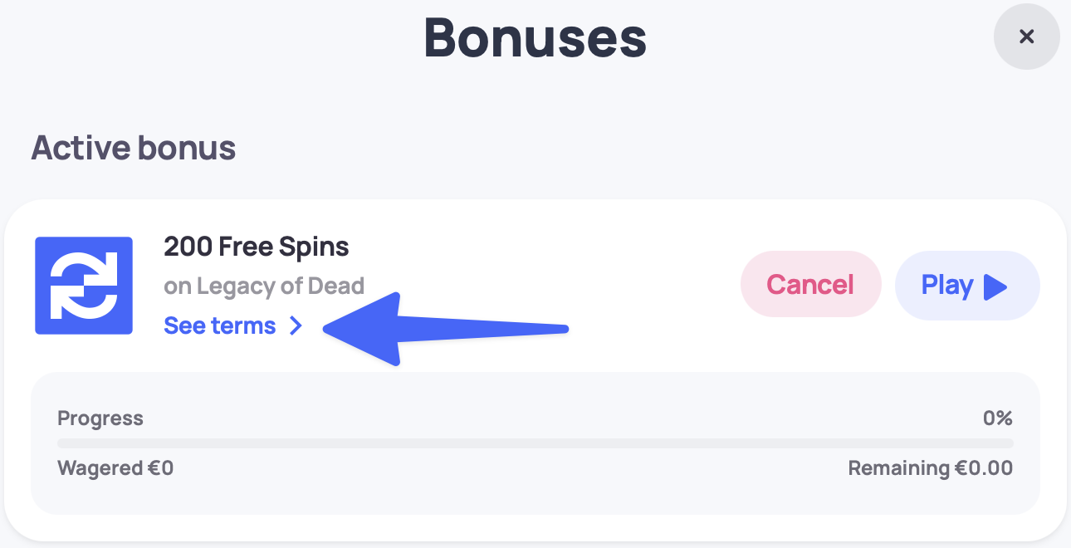The width and height of the screenshot is (1071, 548).
Task: Click the Active bonus section heading
Action: point(134,149)
